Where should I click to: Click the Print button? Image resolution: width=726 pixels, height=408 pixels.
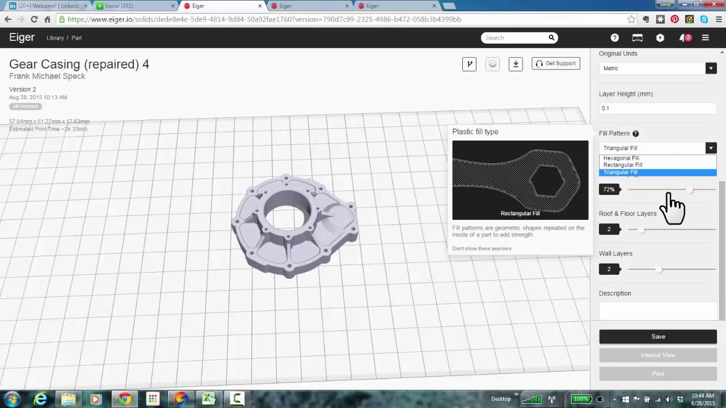click(x=658, y=374)
